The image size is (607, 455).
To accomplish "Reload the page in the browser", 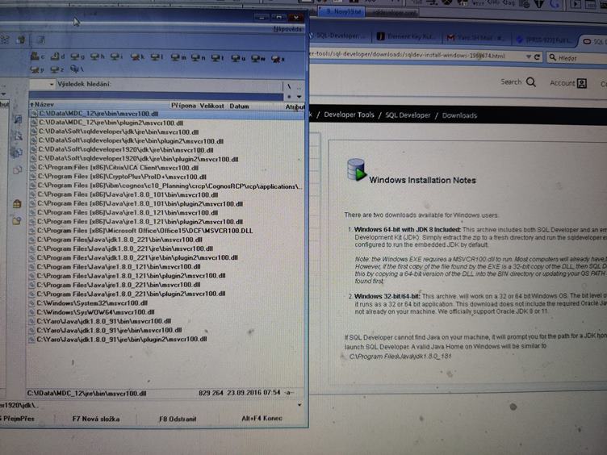I will click(537, 57).
